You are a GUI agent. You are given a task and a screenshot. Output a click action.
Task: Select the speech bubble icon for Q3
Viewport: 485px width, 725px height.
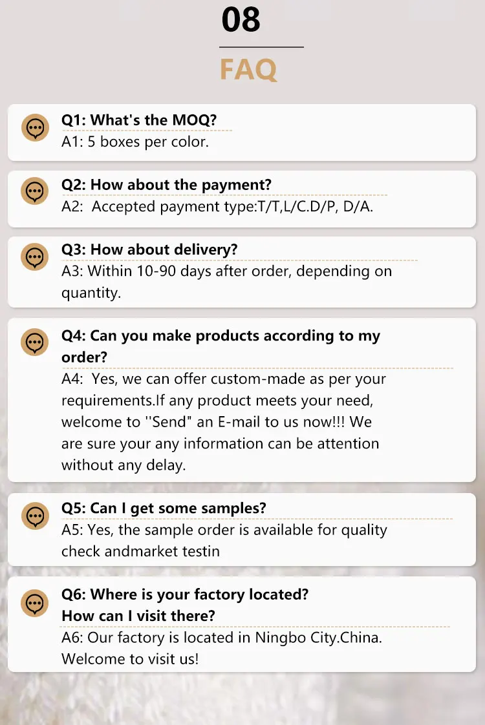tap(35, 257)
